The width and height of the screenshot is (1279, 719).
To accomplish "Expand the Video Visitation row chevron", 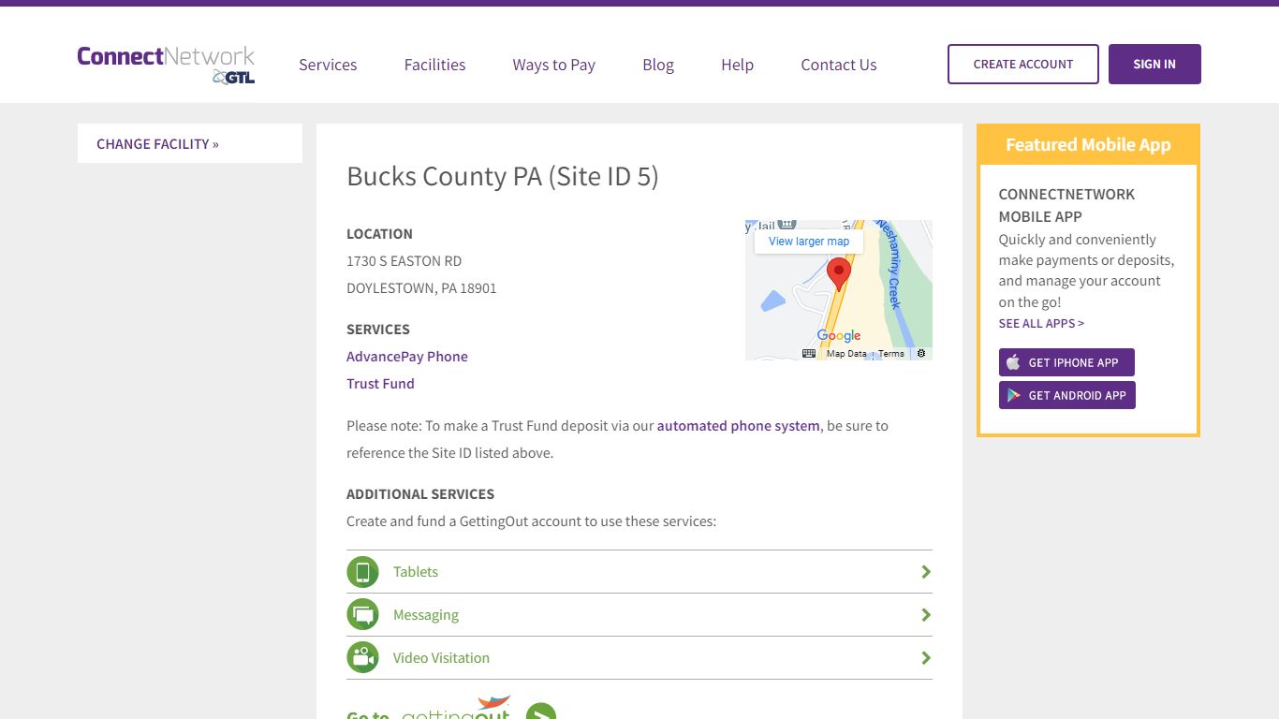I will pos(926,658).
